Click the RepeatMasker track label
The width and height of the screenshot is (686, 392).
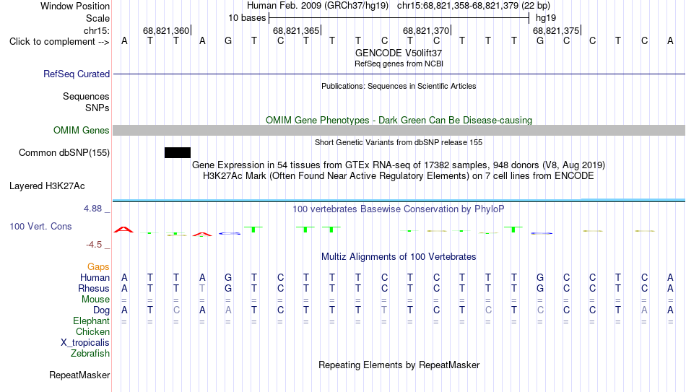(79, 375)
